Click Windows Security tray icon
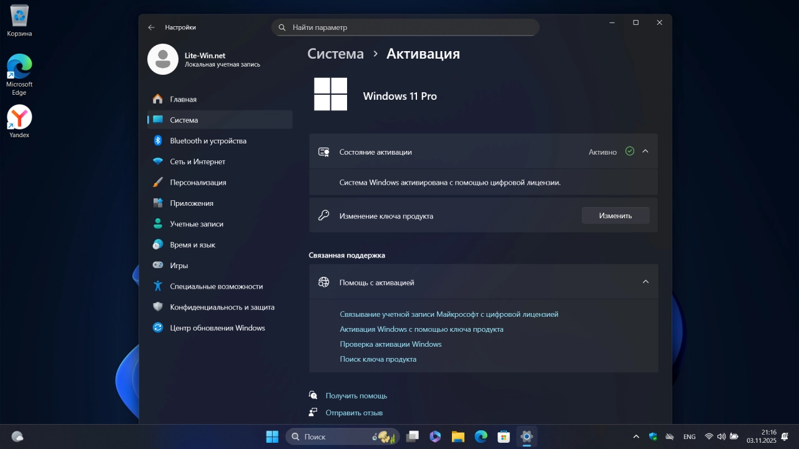Image resolution: width=799 pixels, height=449 pixels. [653, 437]
